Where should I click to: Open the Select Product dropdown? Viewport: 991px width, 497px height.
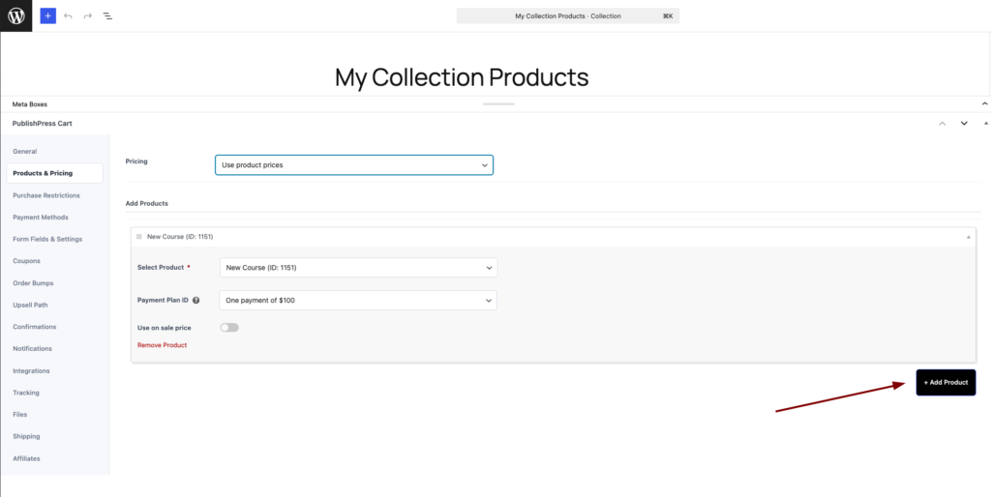[358, 268]
